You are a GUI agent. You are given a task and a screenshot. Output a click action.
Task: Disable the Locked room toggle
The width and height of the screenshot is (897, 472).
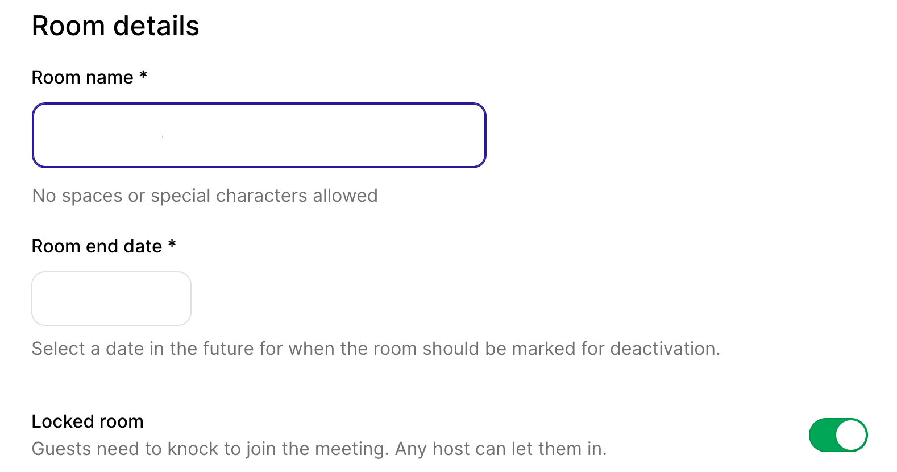click(838, 435)
